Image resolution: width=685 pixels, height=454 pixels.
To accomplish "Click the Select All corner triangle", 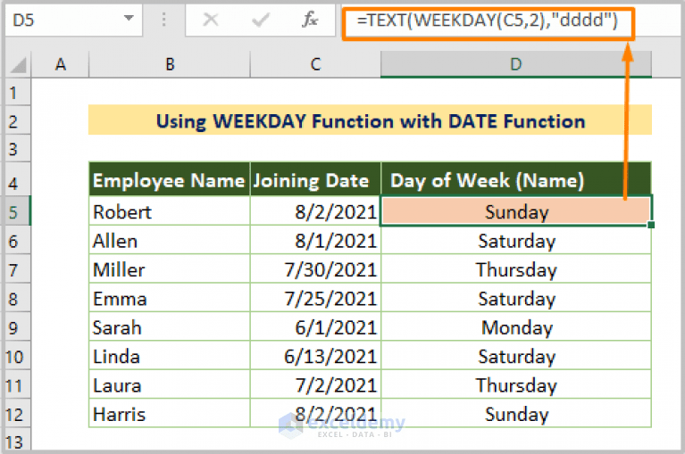I will tap(19, 64).
